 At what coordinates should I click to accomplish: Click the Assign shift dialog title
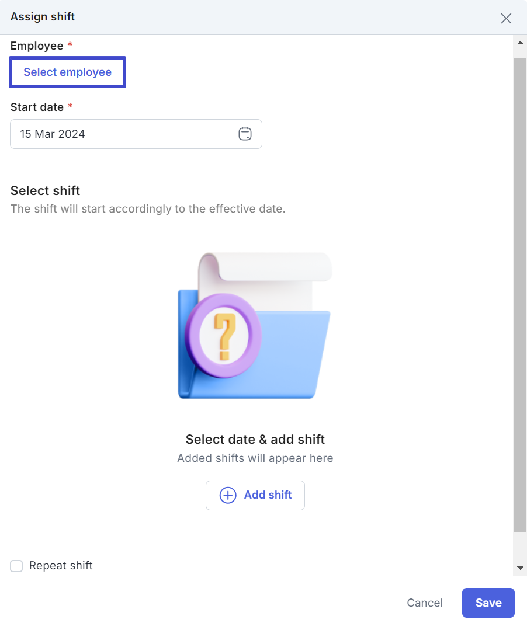(x=43, y=17)
